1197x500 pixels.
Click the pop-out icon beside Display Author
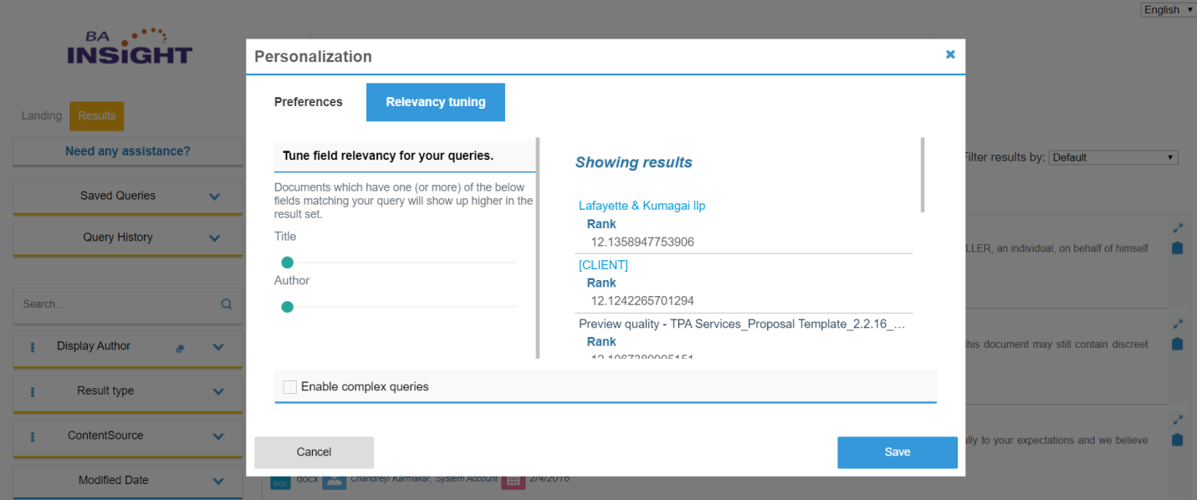[x=180, y=348]
